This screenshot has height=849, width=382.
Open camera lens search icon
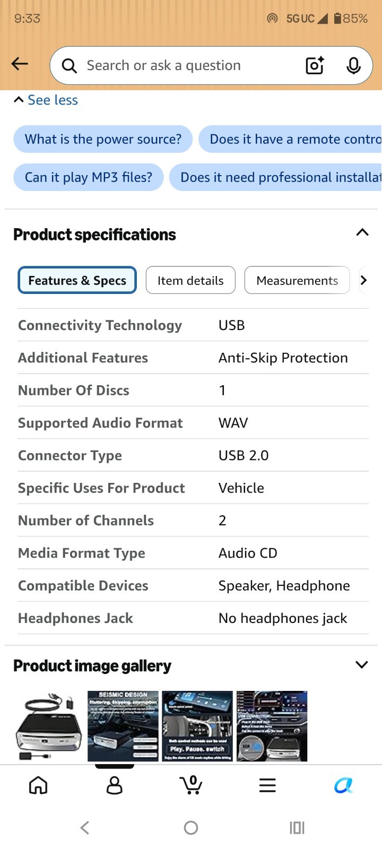pos(315,65)
